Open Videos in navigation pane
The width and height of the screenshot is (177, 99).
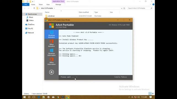tap(31, 20)
